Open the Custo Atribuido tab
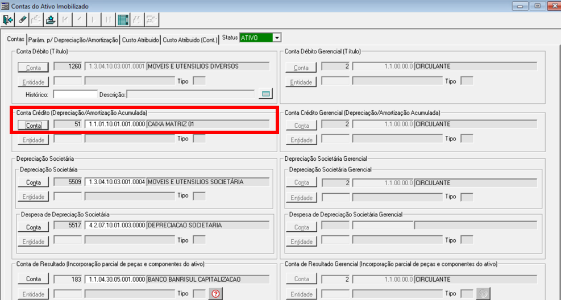 click(140, 40)
